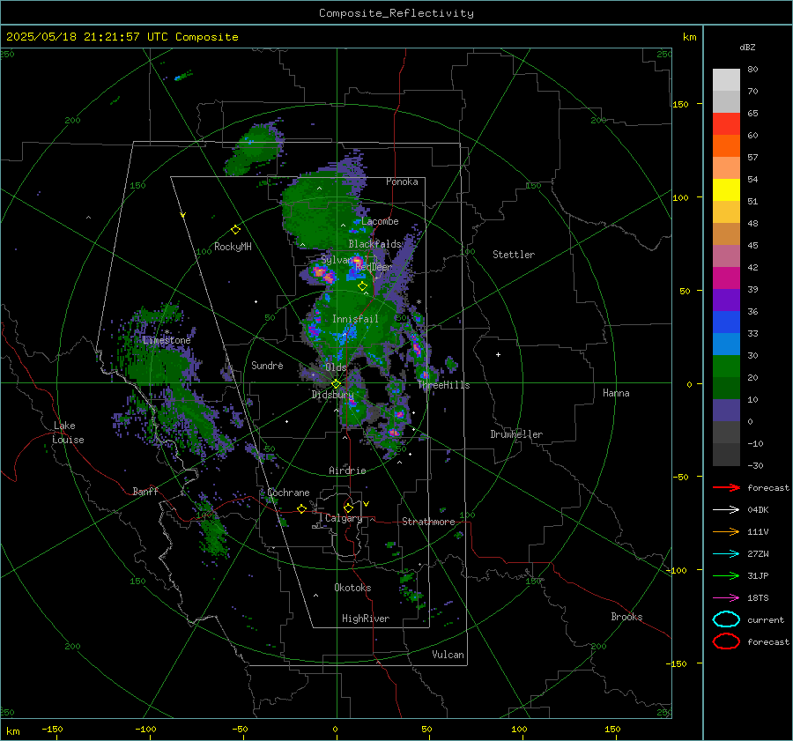Click the Okotoks label
This screenshot has height=741, width=793.
(x=353, y=588)
